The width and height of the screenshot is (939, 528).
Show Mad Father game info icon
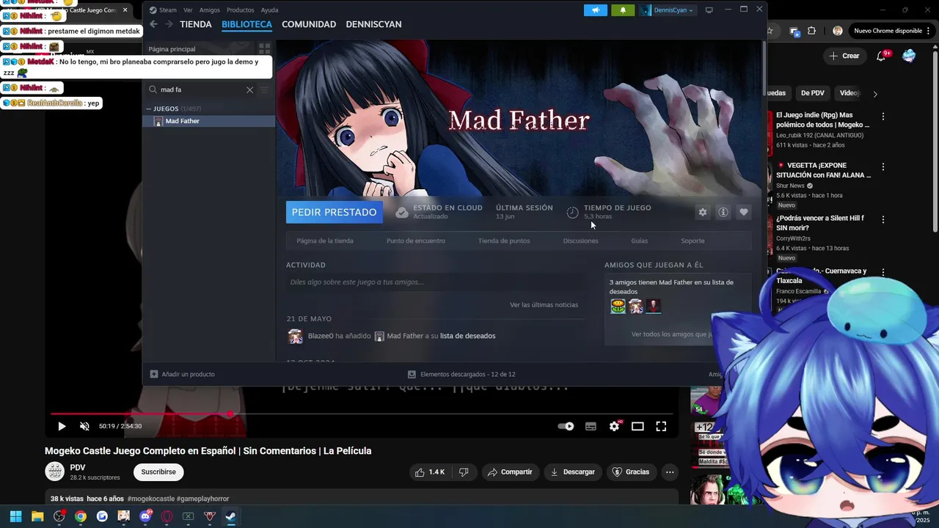[723, 212]
